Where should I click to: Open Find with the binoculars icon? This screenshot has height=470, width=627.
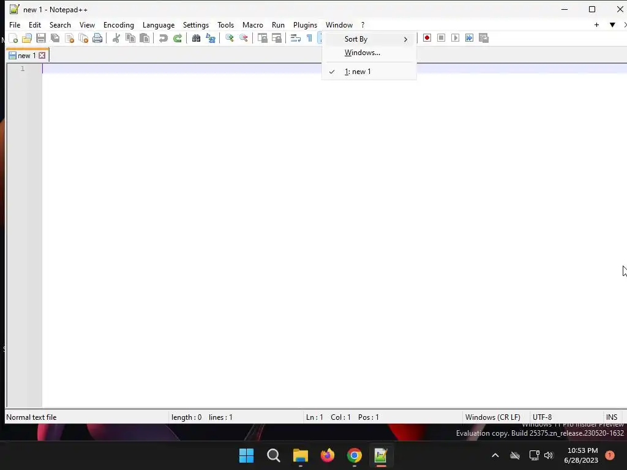196,39
